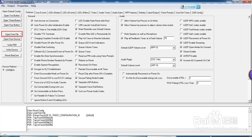
Task: Click Write PSR button
Action: (x=12, y=45)
